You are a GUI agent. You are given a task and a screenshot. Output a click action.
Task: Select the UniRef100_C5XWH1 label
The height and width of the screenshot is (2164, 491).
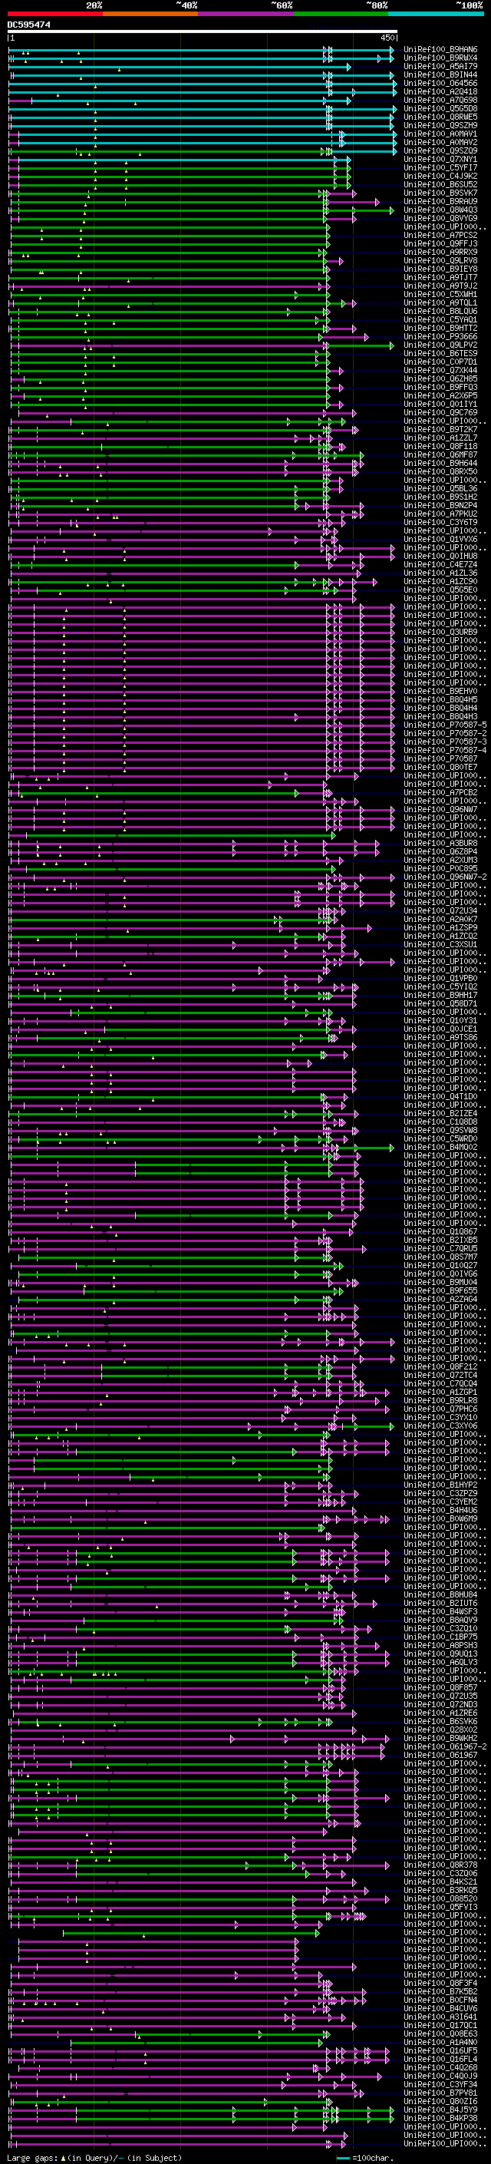pyautogui.click(x=440, y=294)
